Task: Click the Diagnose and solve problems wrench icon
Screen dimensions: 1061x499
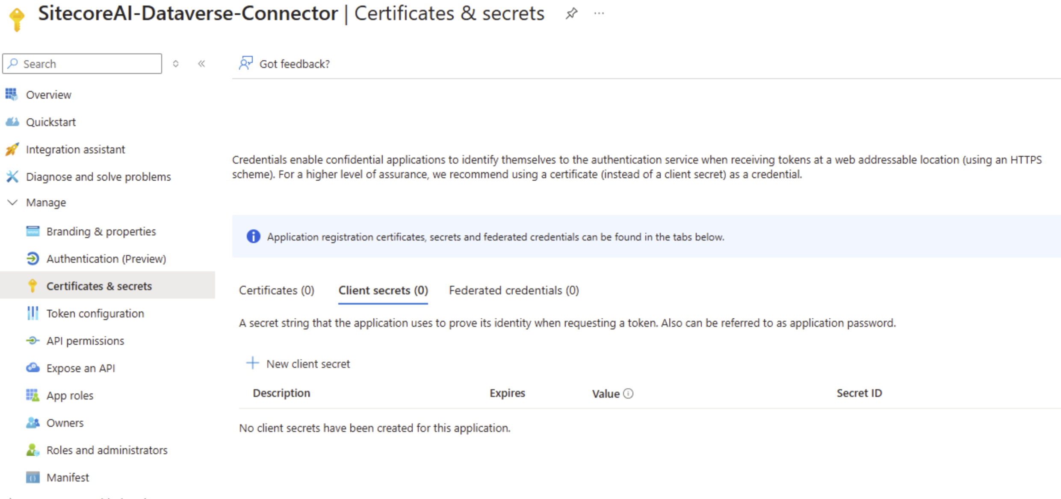Action: pos(12,176)
